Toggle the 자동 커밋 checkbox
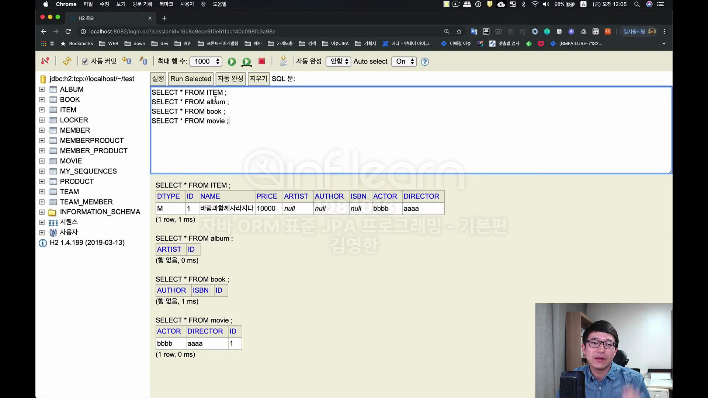Screen dimensions: 708x398 tap(85, 62)
